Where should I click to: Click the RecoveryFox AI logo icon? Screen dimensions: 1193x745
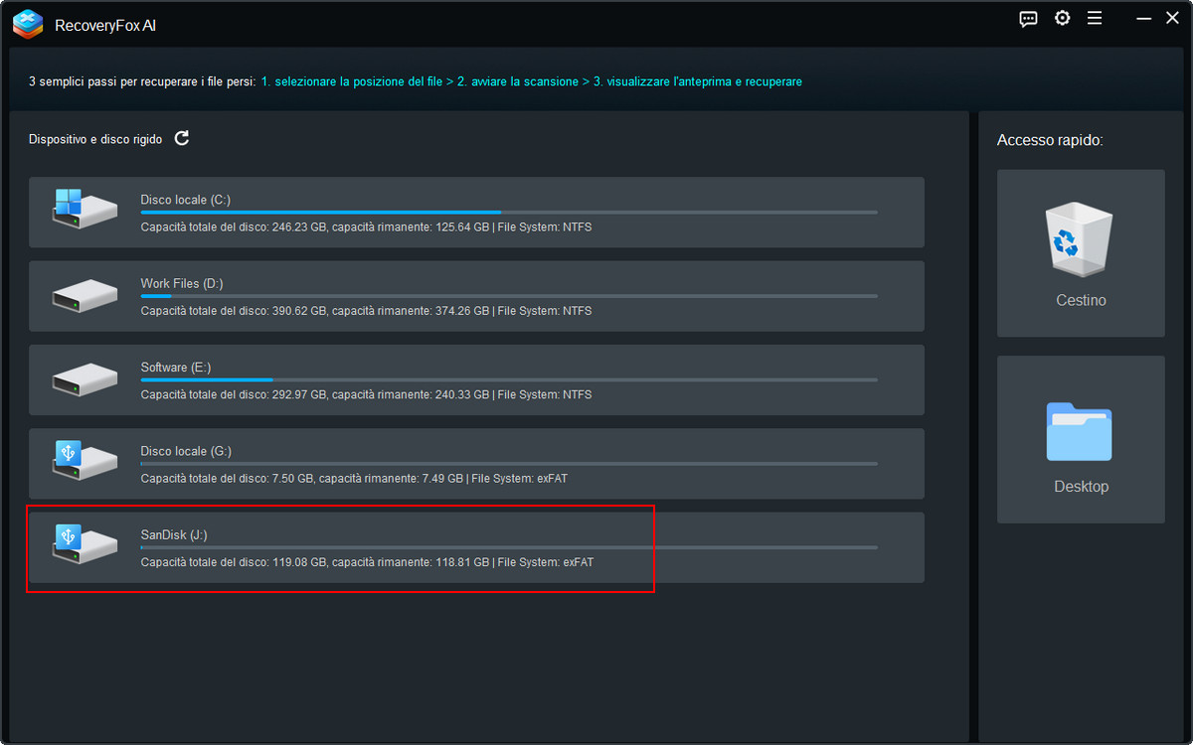(x=28, y=24)
